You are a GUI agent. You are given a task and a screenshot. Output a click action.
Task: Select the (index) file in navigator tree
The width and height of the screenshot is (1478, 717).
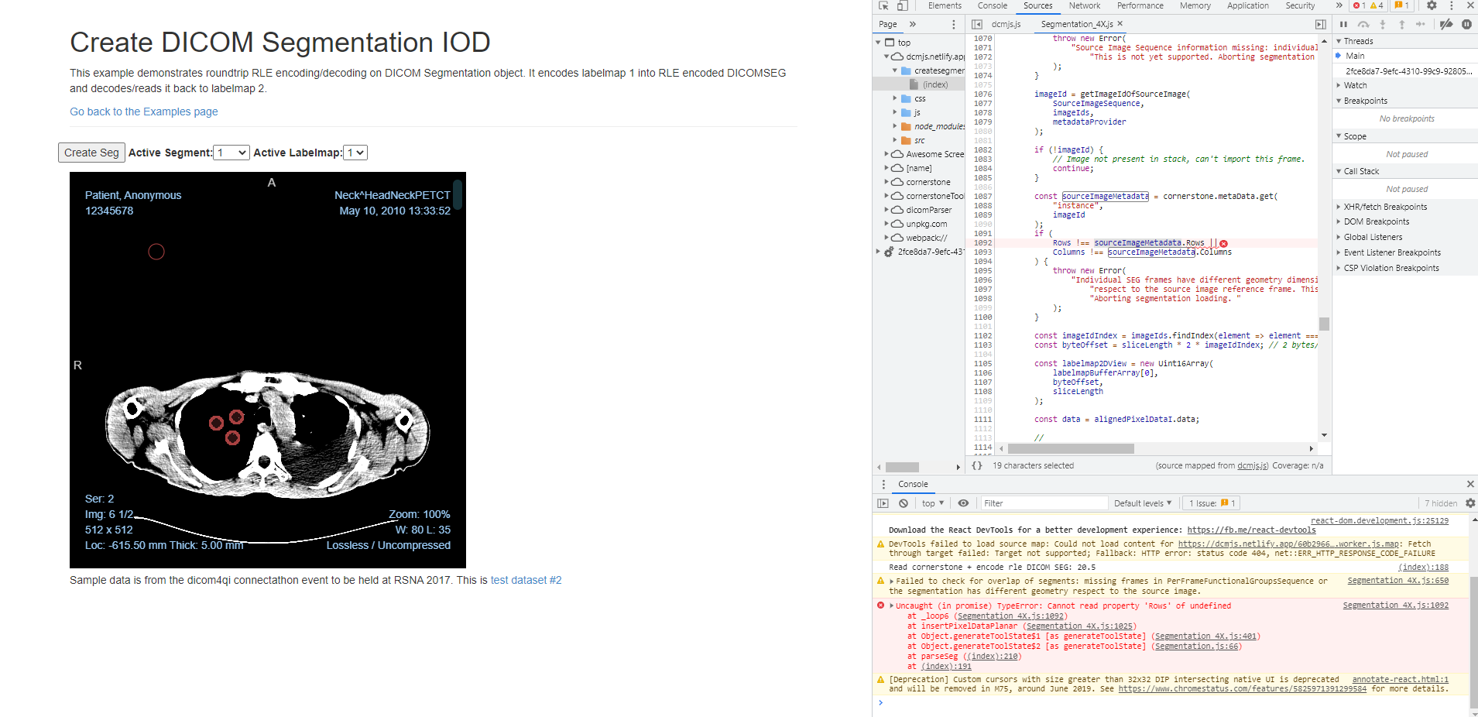tap(935, 84)
